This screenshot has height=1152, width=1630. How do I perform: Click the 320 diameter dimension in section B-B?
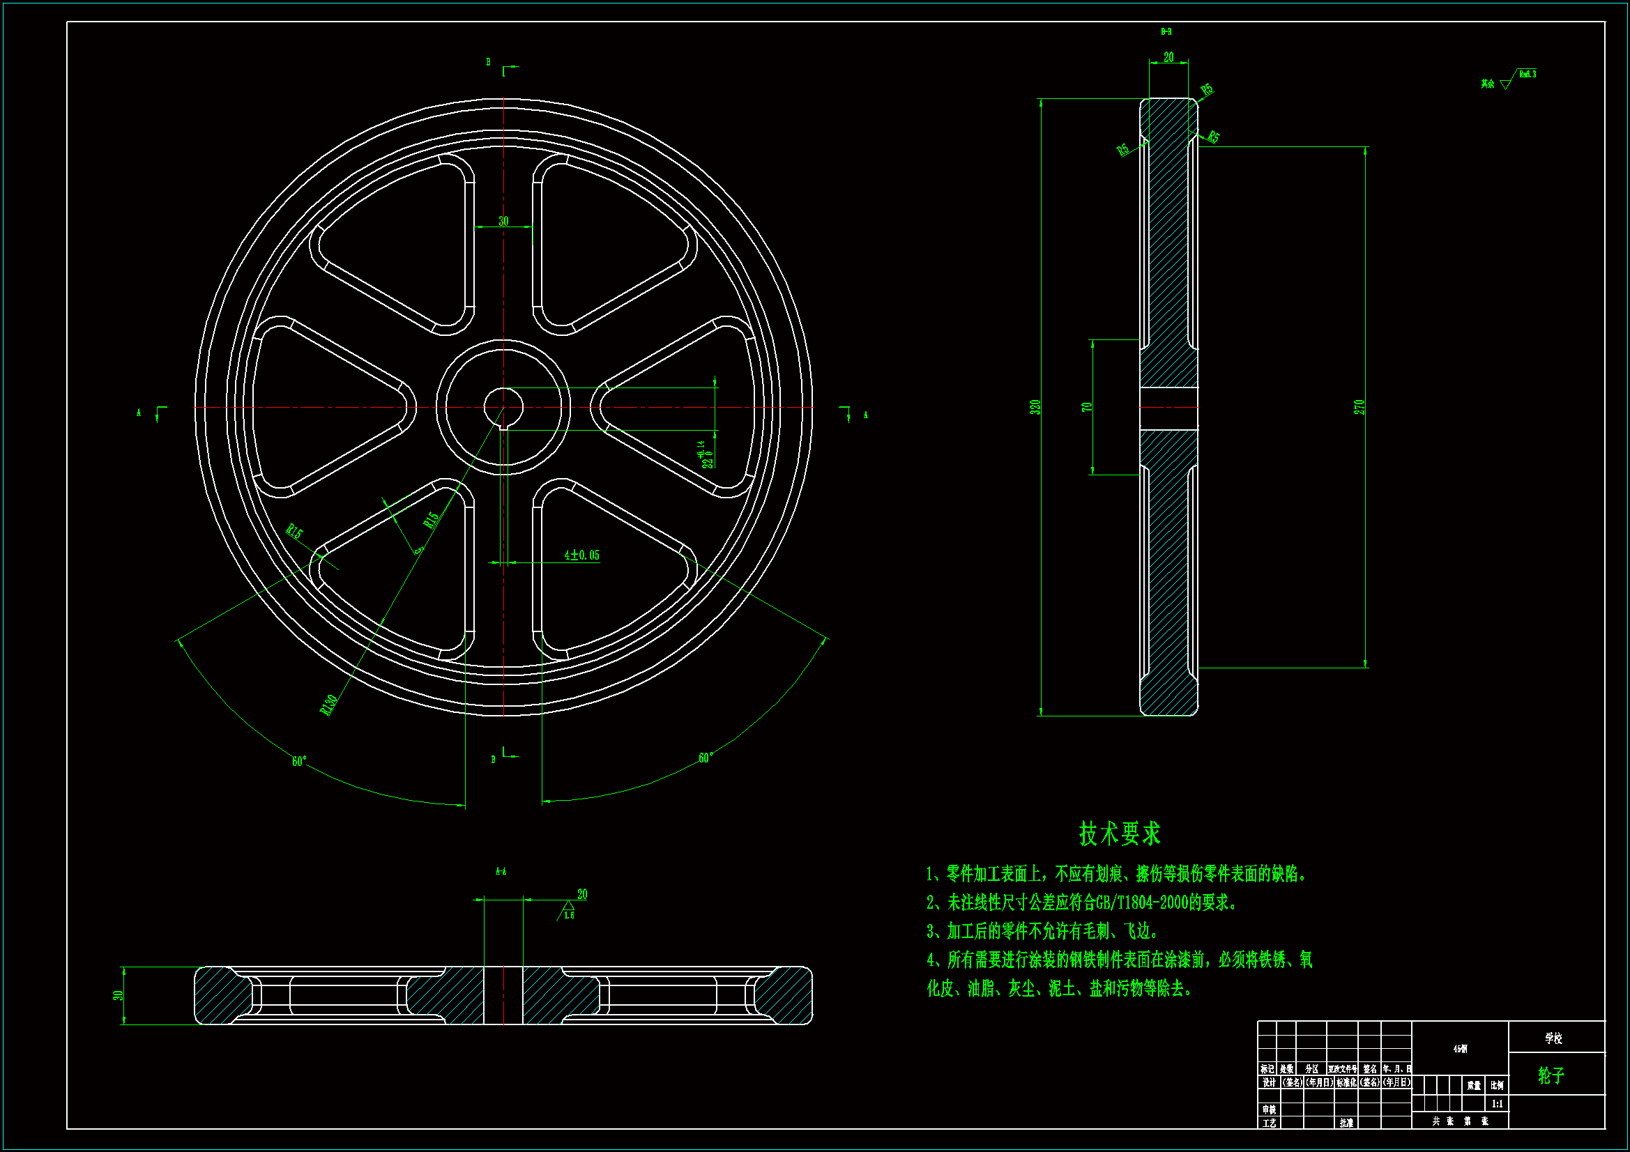[x=1035, y=407]
